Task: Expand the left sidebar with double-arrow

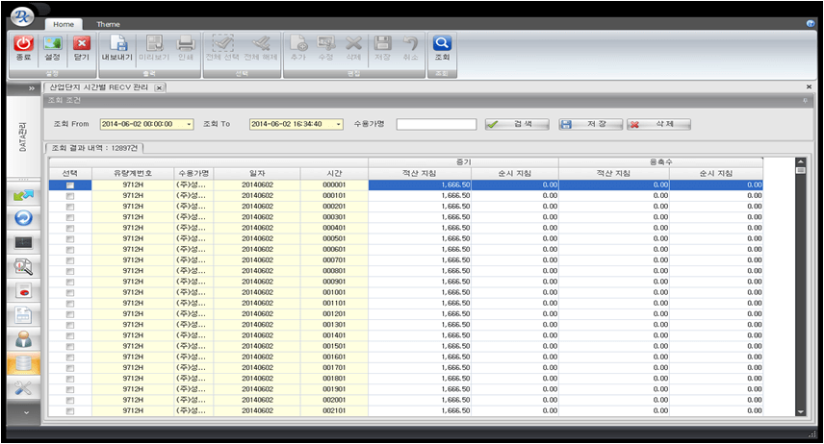Action: pyautogui.click(x=31, y=87)
